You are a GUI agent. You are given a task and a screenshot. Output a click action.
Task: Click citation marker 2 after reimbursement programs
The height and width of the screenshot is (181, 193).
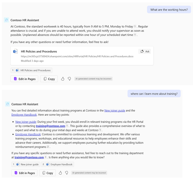tap(48, 147)
